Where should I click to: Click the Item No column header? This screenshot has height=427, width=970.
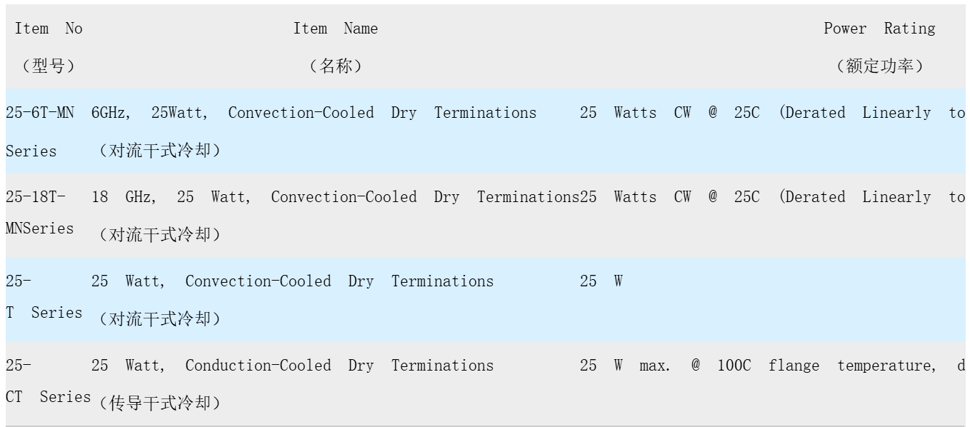(49, 29)
